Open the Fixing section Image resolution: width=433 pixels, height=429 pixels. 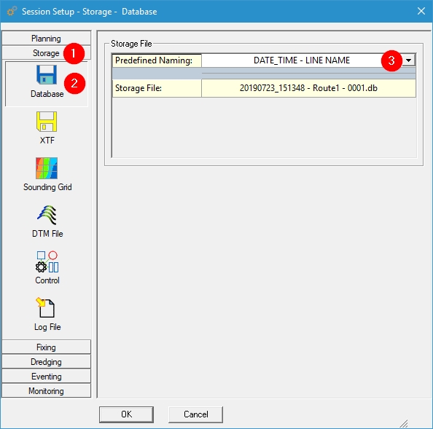click(46, 347)
